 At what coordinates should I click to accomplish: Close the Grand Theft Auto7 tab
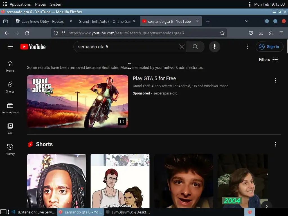[x=134, y=21]
